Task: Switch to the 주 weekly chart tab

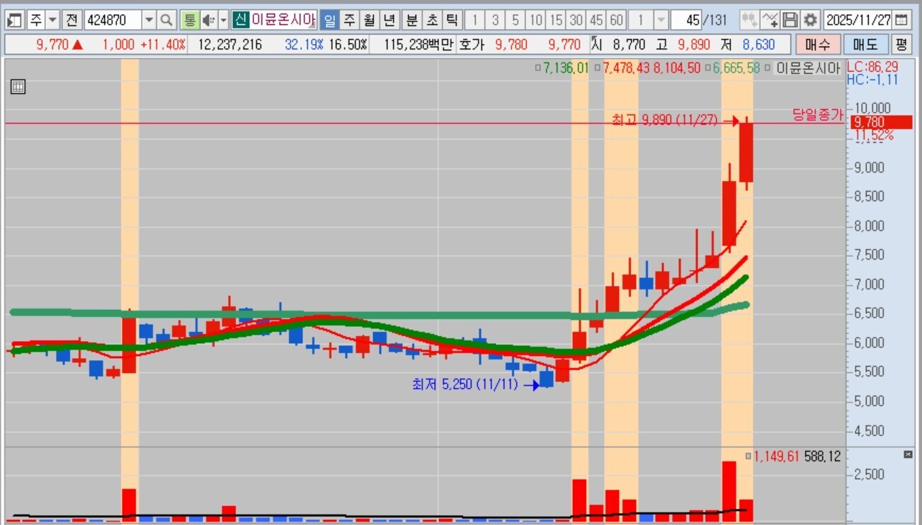Action: [350, 20]
